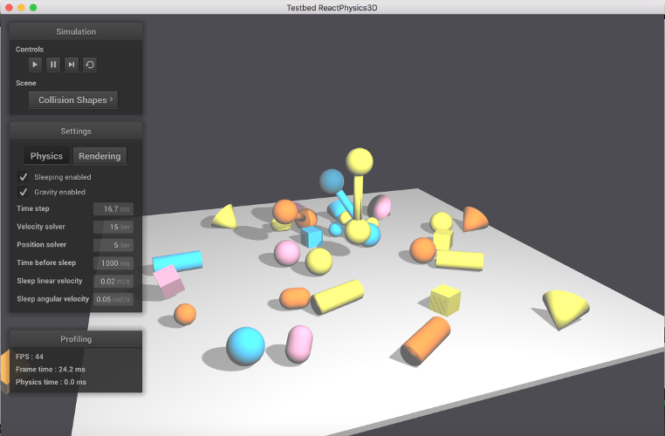Click the macOS green fullscreen window button
This screenshot has width=665, height=436.
[x=33, y=8]
